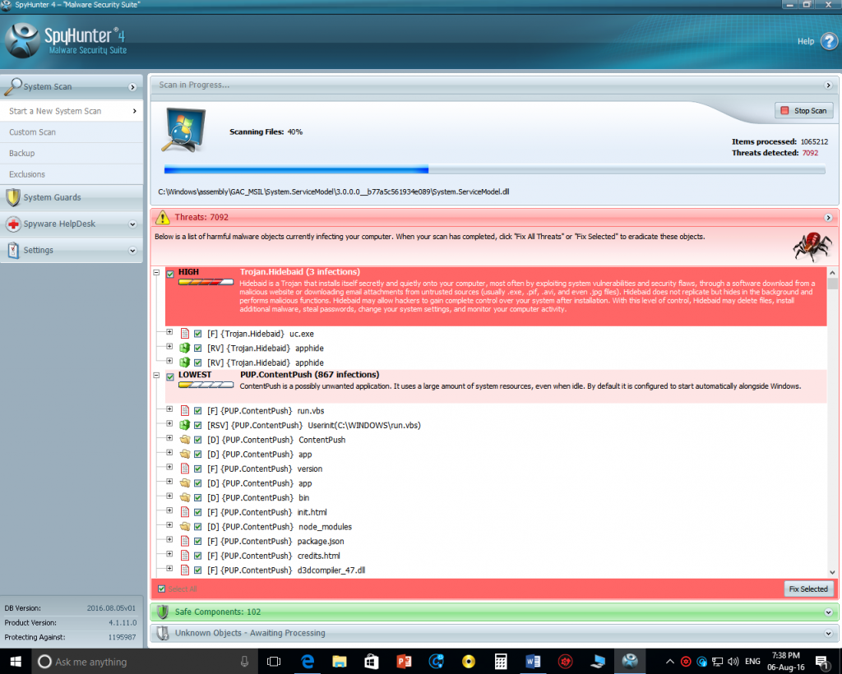Expand the Unknown Objects section
This screenshot has height=674, width=842.
(x=828, y=634)
